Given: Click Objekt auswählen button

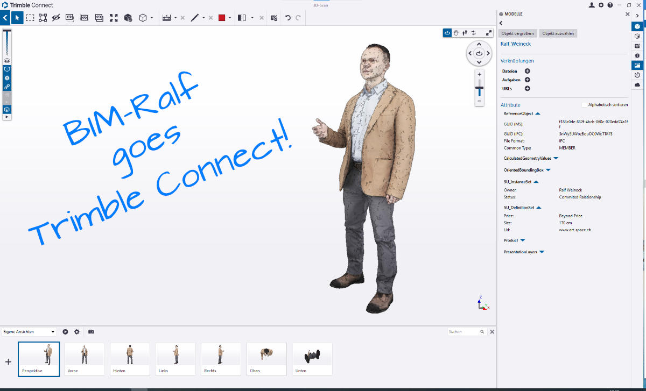Looking at the screenshot, I should [558, 33].
